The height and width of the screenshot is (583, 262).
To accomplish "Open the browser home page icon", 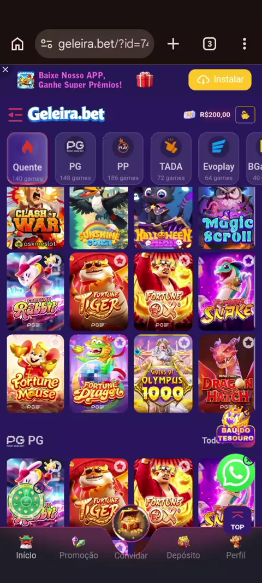I will (17, 44).
